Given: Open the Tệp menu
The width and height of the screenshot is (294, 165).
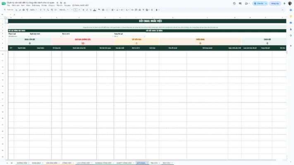Looking at the screenshot, I should pyautogui.click(x=8, y=5).
